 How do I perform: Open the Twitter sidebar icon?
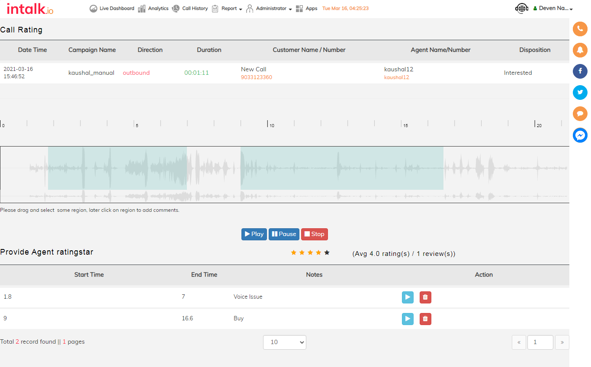click(x=580, y=93)
